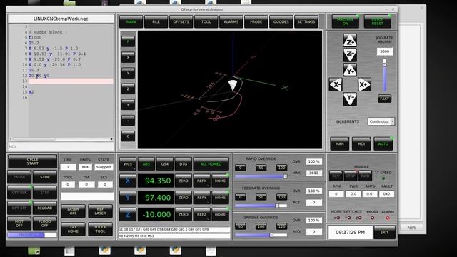Screen dimensions: 457x257
Task: Toggle OPT STP option
Action: click(x=19, y=208)
